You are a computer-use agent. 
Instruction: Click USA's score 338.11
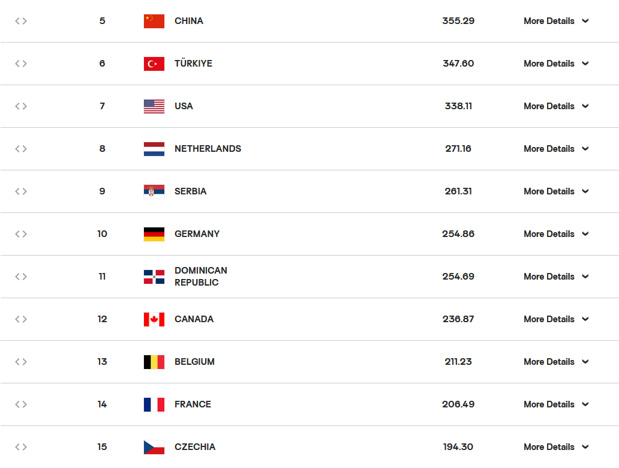[458, 106]
